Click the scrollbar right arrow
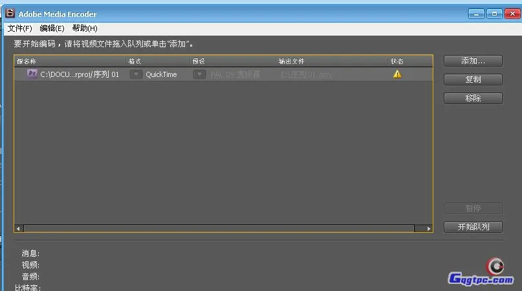The image size is (522, 291). [428, 228]
